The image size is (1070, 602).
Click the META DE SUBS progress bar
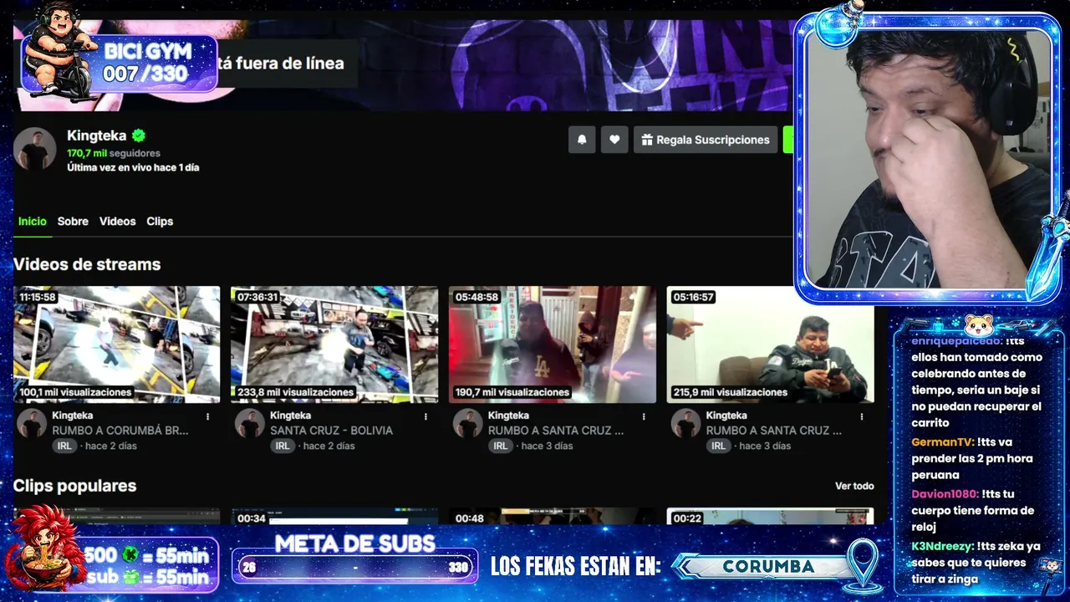(x=354, y=568)
